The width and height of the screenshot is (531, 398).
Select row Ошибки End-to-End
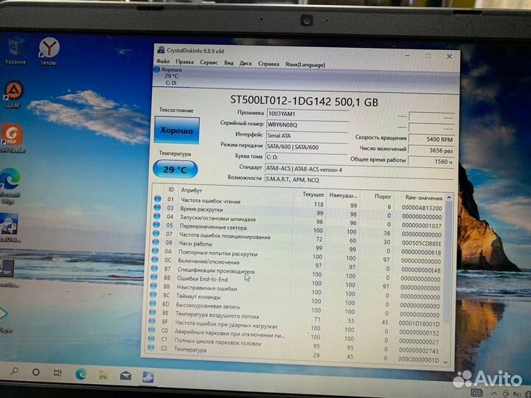pos(298,282)
